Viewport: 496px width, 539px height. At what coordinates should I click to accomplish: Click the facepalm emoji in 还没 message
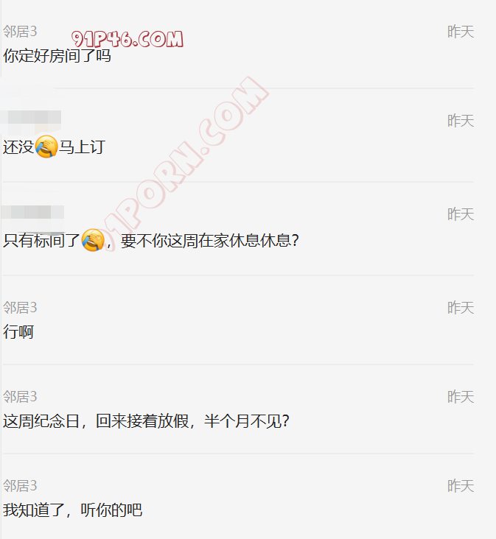click(46, 147)
